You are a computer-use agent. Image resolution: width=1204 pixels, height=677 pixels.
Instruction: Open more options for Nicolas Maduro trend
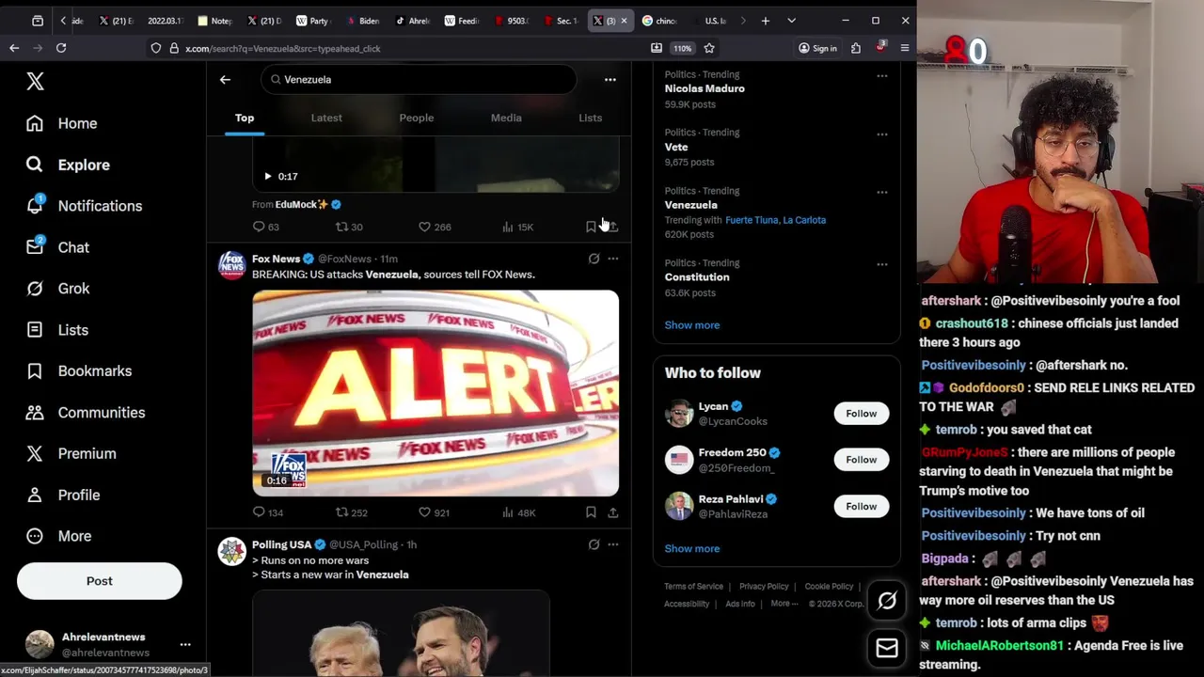pyautogui.click(x=881, y=76)
